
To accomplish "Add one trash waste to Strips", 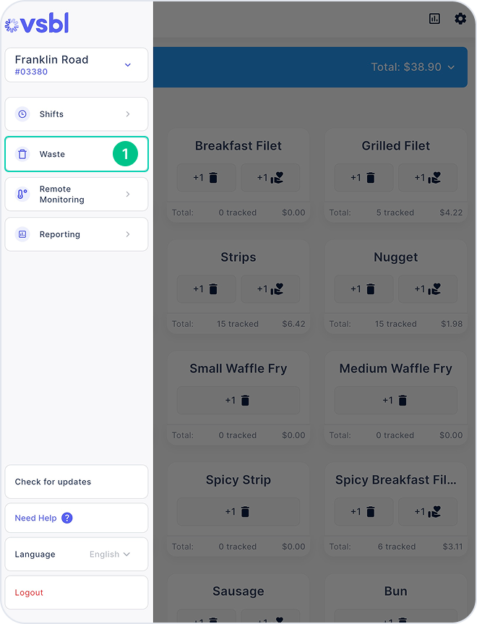I will point(206,289).
